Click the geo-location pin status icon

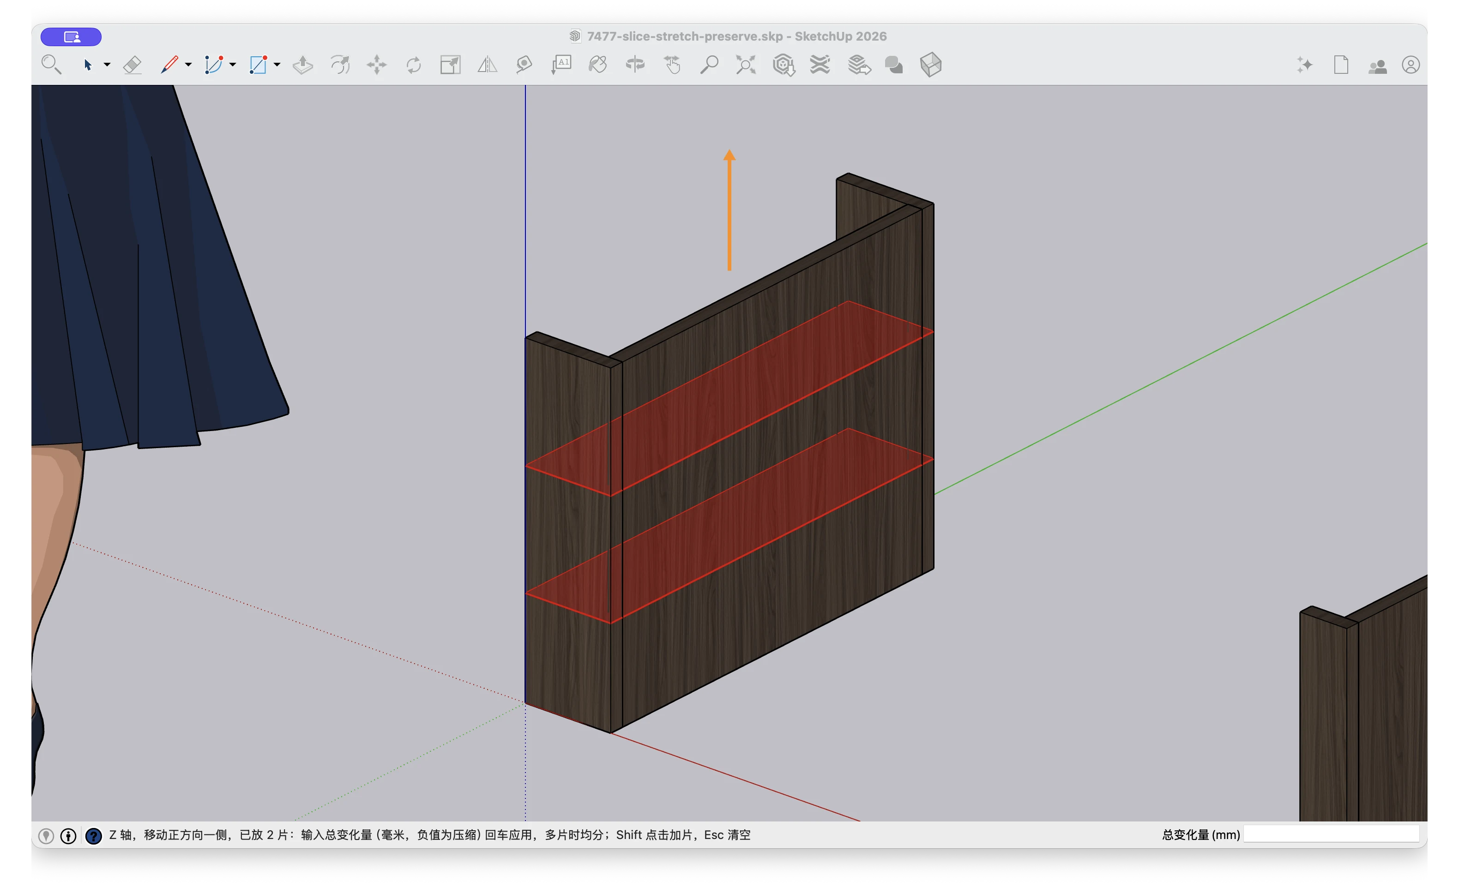(x=46, y=835)
